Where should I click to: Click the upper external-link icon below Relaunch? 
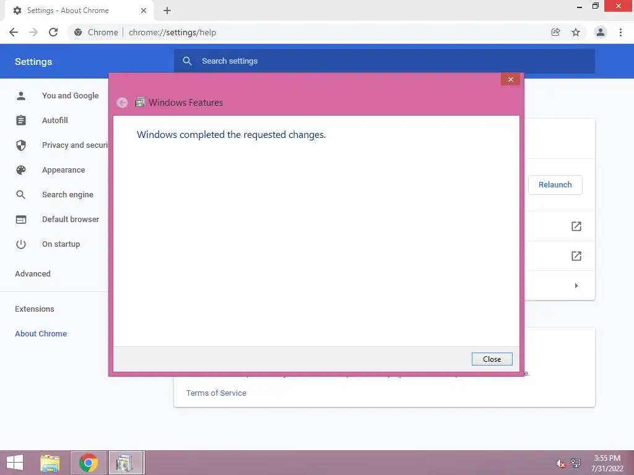click(x=576, y=226)
